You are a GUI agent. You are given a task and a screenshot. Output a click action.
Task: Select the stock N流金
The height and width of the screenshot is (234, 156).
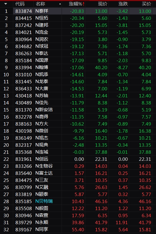42,32
